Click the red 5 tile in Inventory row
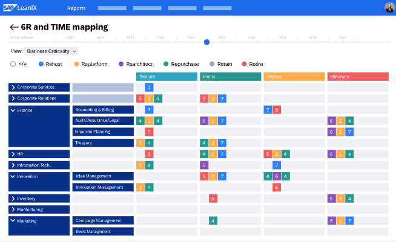This screenshot has height=242, width=396. click(x=213, y=199)
